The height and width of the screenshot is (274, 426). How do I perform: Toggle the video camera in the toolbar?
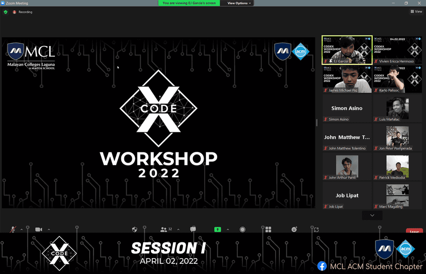[x=38, y=229]
